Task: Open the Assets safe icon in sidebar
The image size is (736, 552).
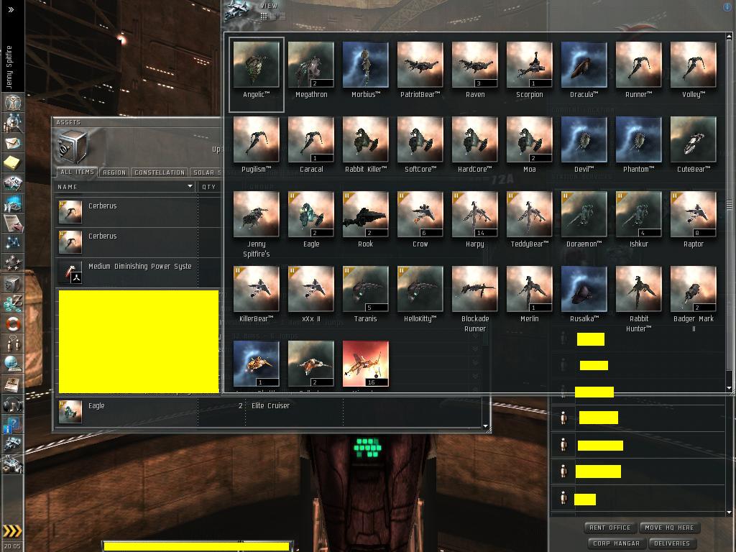Action: point(13,283)
